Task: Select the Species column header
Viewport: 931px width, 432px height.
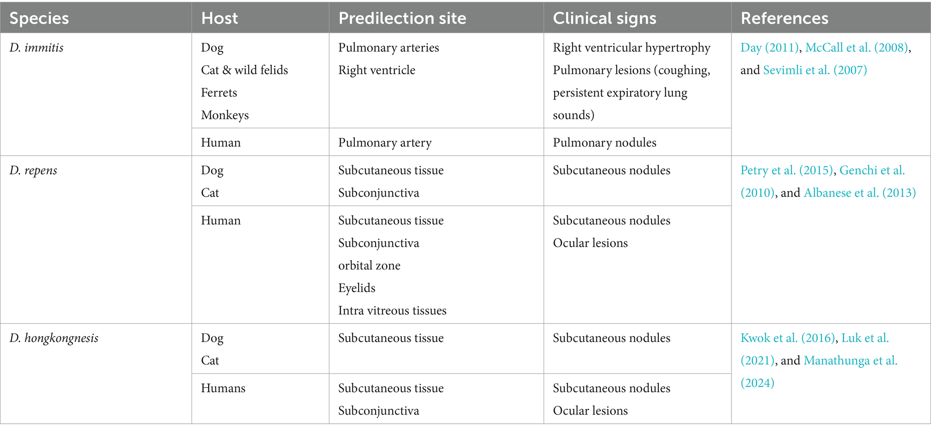Action: tap(39, 18)
